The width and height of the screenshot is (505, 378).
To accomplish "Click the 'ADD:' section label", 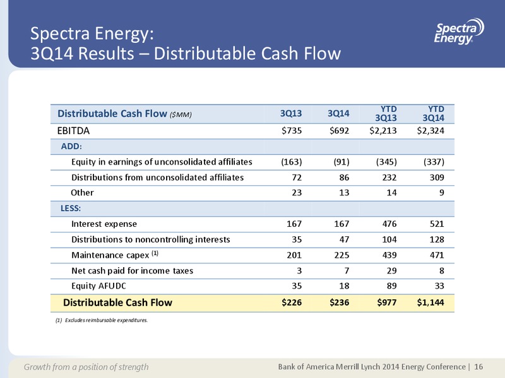I will pyautogui.click(x=71, y=146).
